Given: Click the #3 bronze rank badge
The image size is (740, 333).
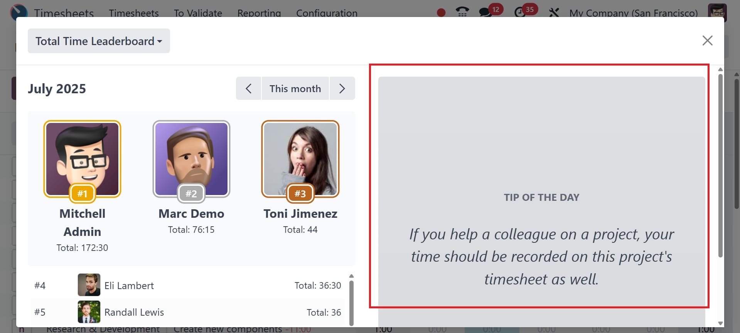Looking at the screenshot, I should tap(300, 193).
